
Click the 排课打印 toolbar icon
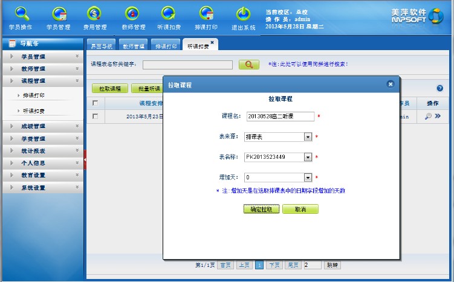[x=206, y=14]
